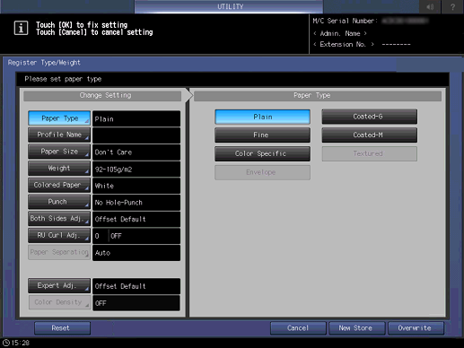The image size is (464, 348).
Task: Open the Paper Size setting
Action: point(59,152)
